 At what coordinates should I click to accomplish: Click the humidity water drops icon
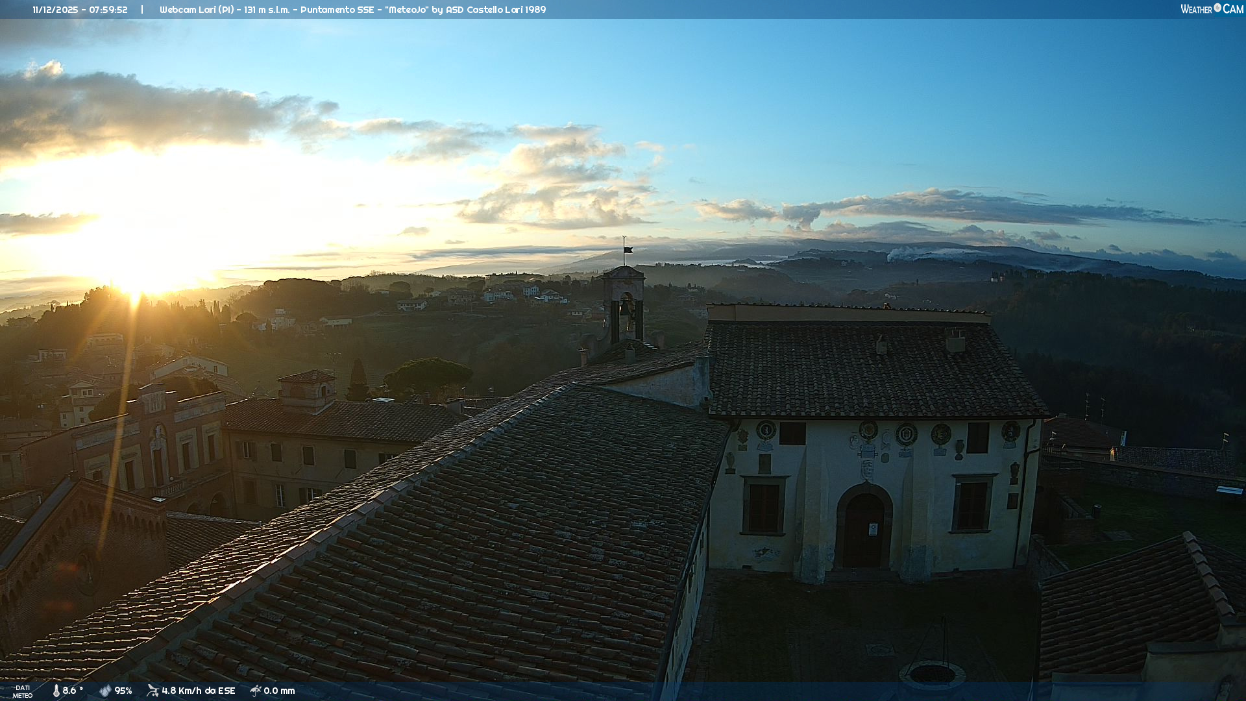(105, 691)
